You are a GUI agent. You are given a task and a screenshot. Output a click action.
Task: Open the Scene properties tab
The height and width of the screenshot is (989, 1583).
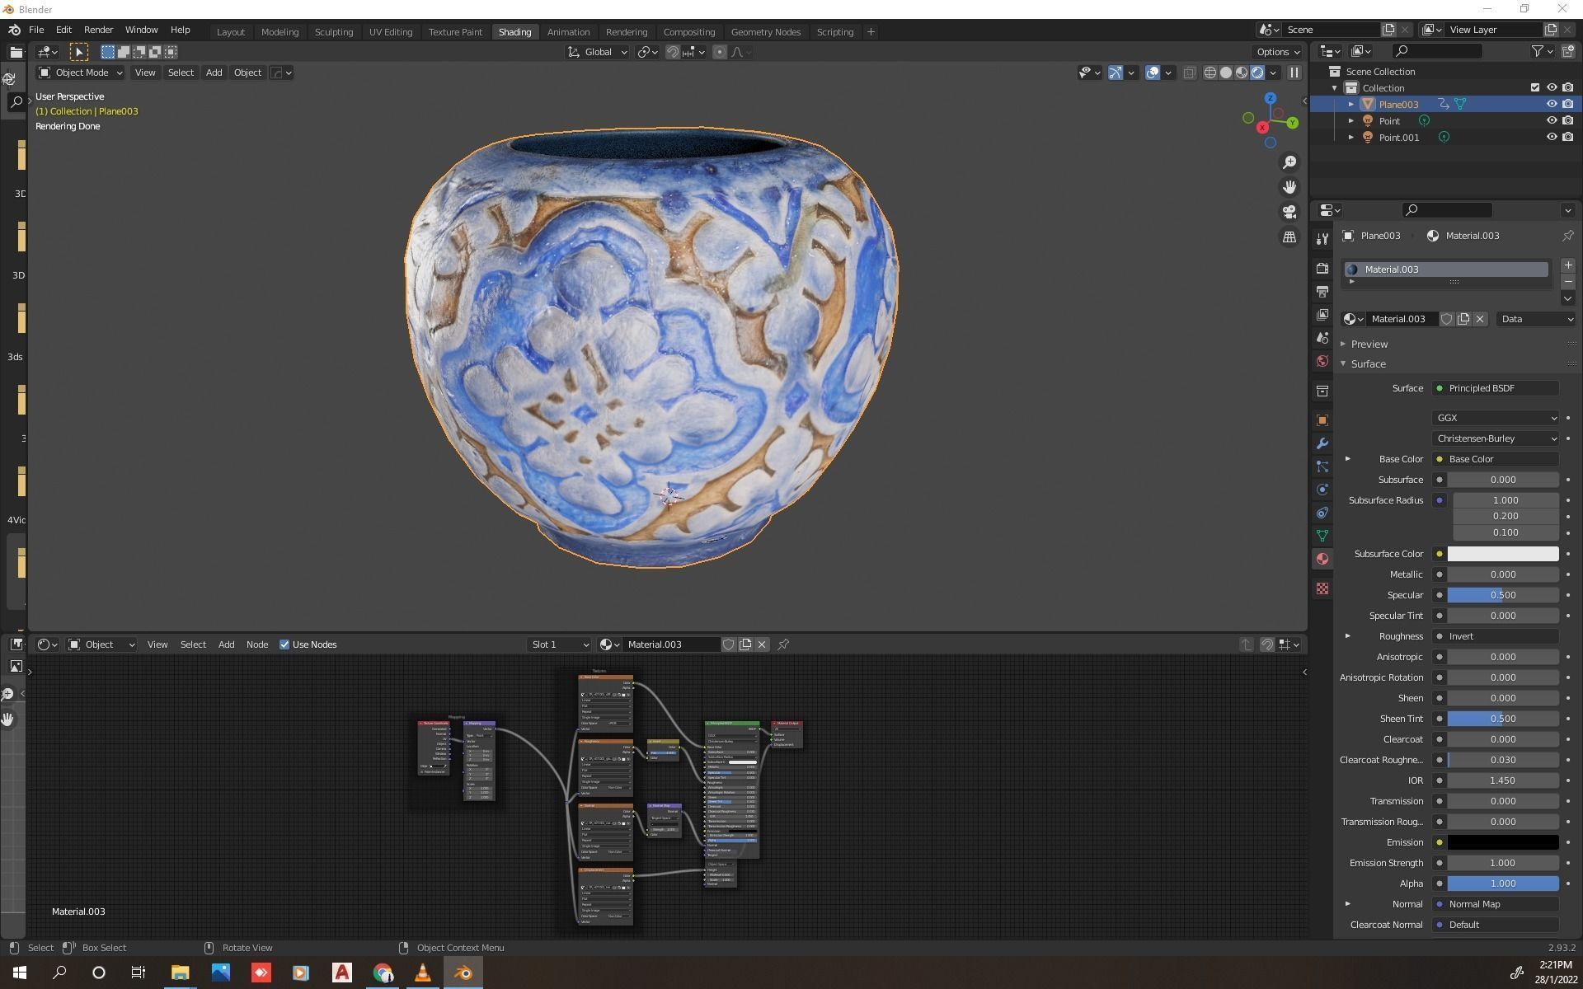tap(1322, 338)
